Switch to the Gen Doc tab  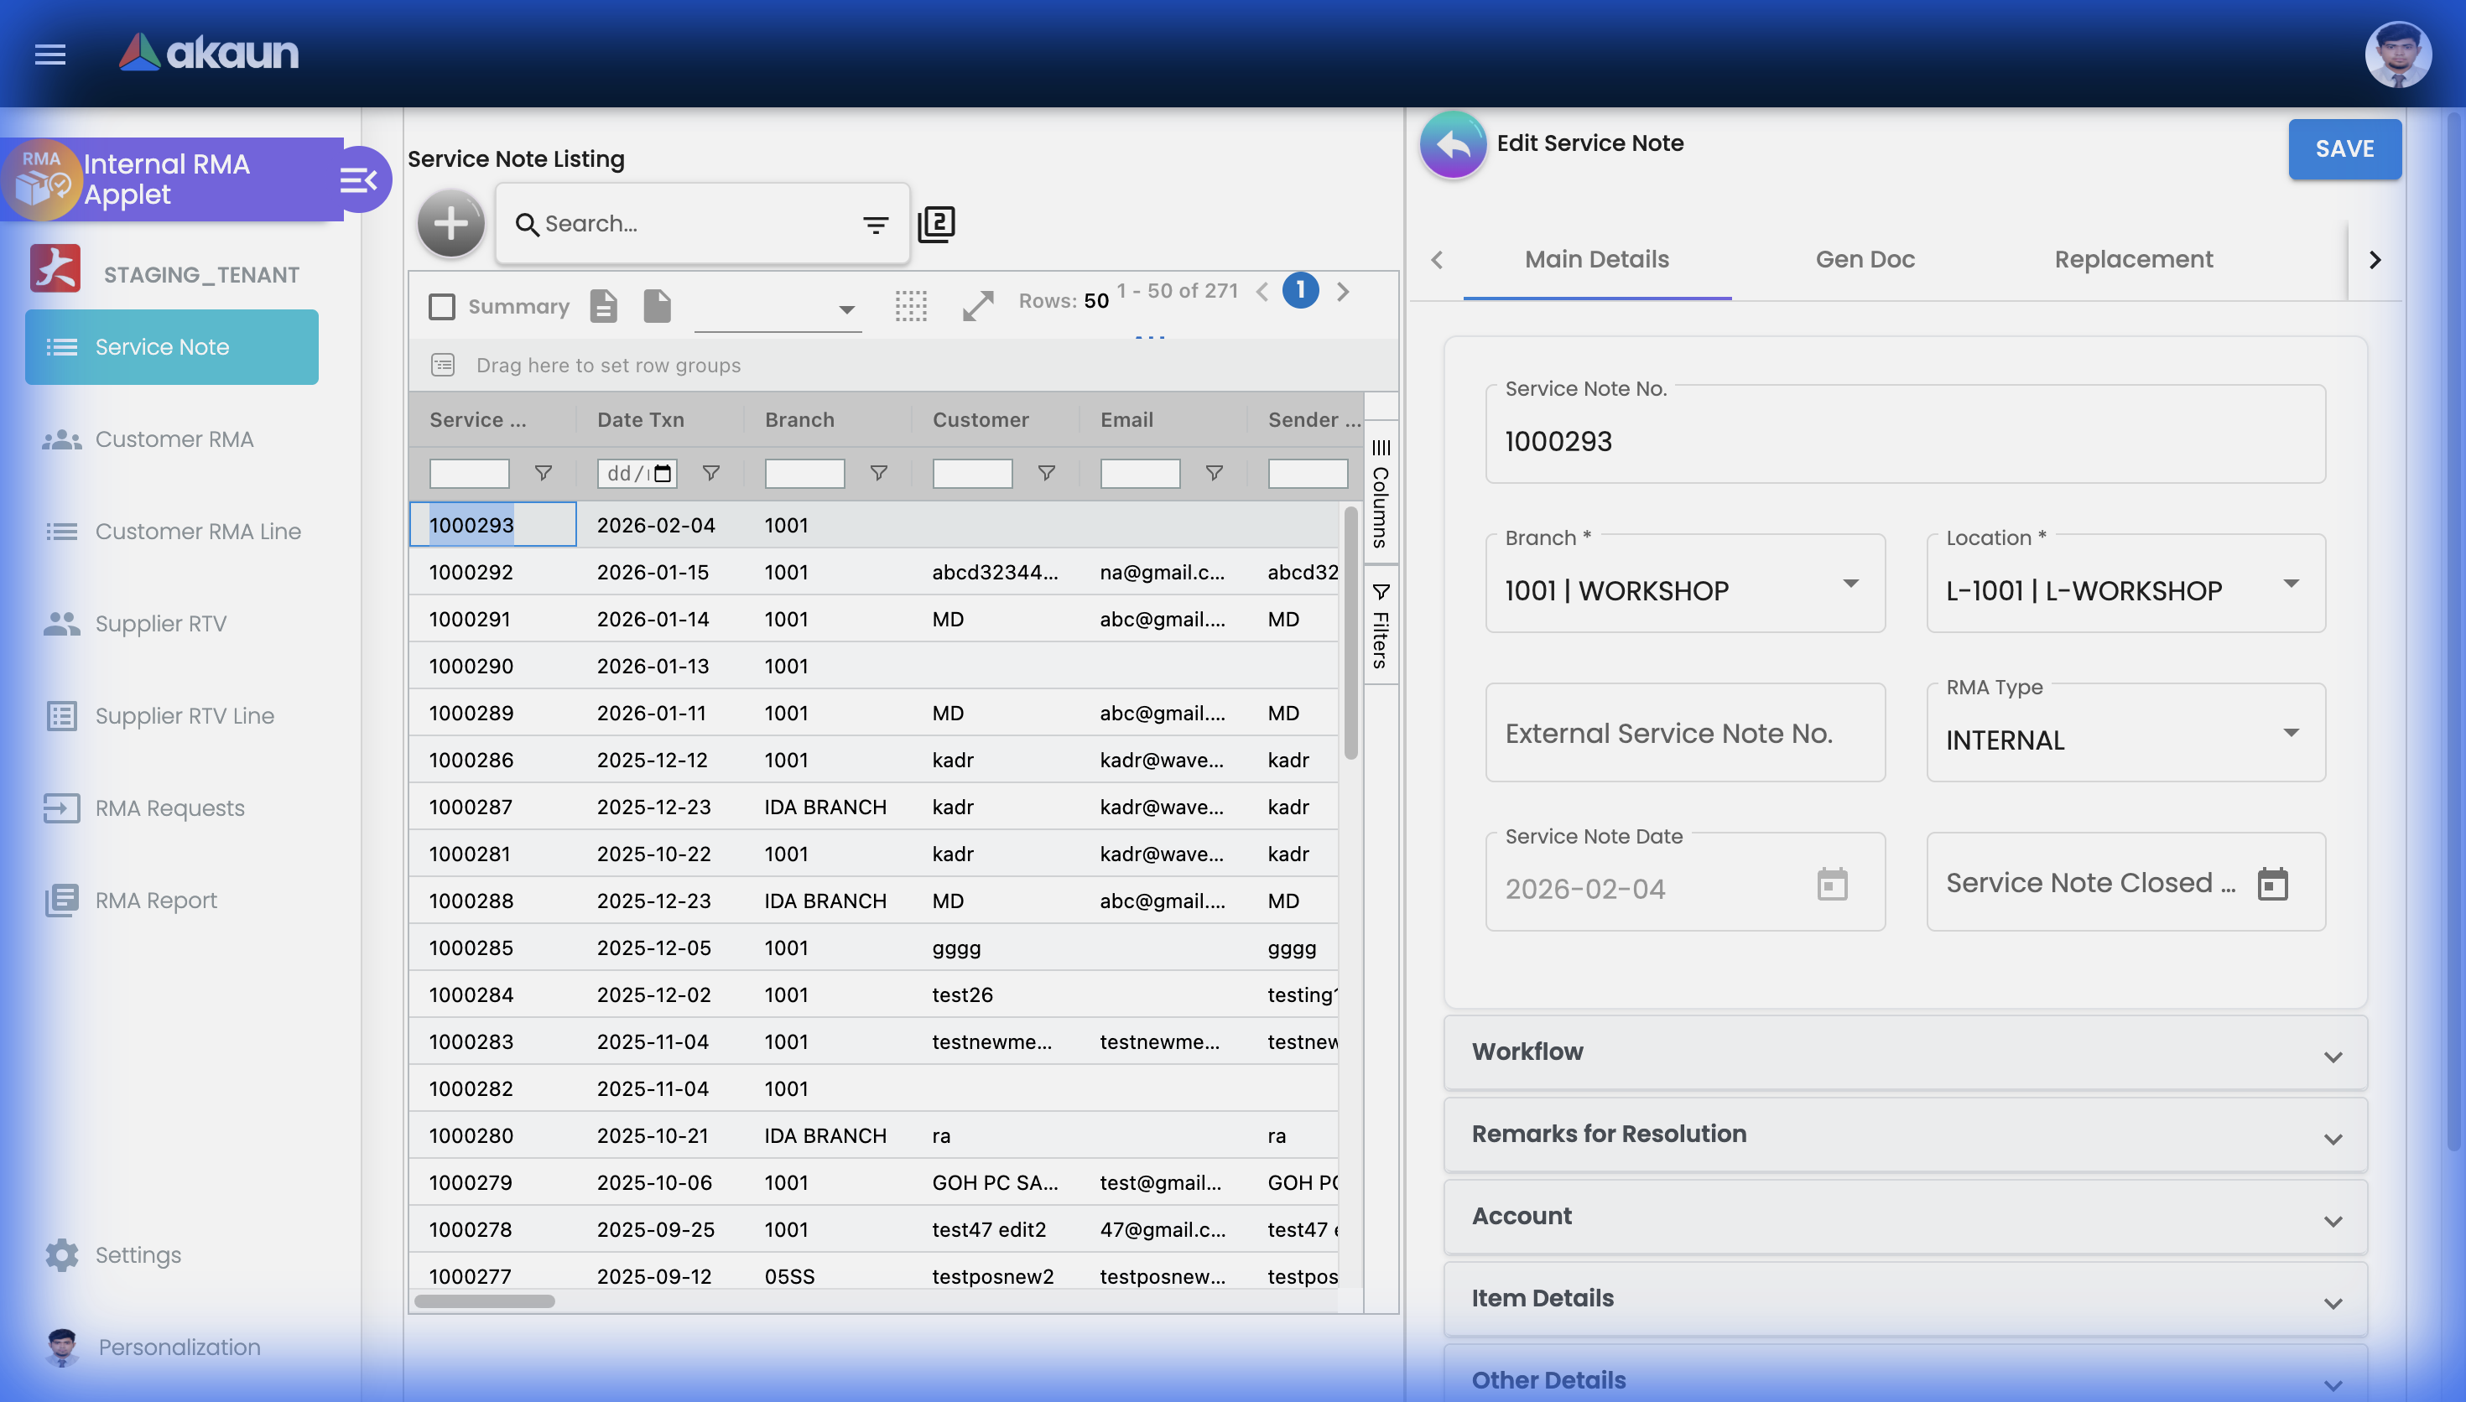[x=1865, y=259]
